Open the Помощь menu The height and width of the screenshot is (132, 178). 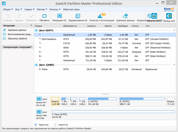click(55, 9)
